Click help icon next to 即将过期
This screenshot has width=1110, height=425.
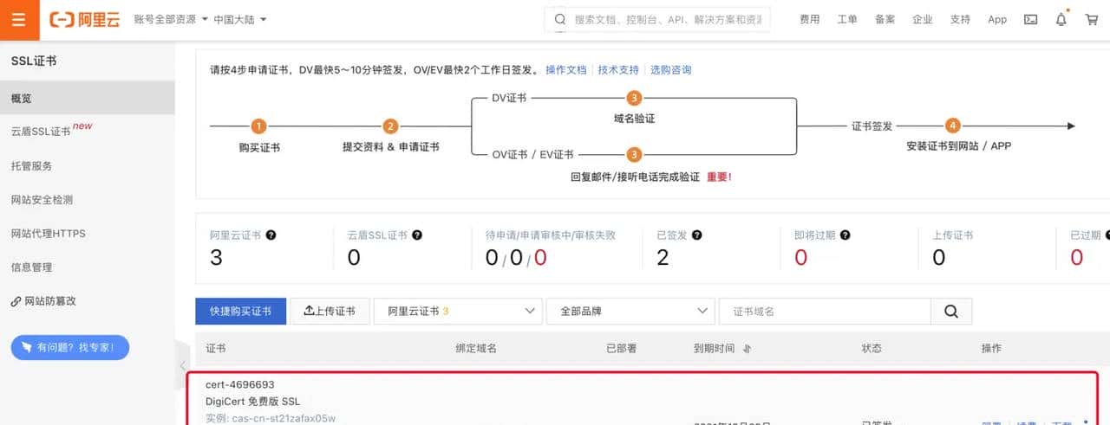(845, 235)
